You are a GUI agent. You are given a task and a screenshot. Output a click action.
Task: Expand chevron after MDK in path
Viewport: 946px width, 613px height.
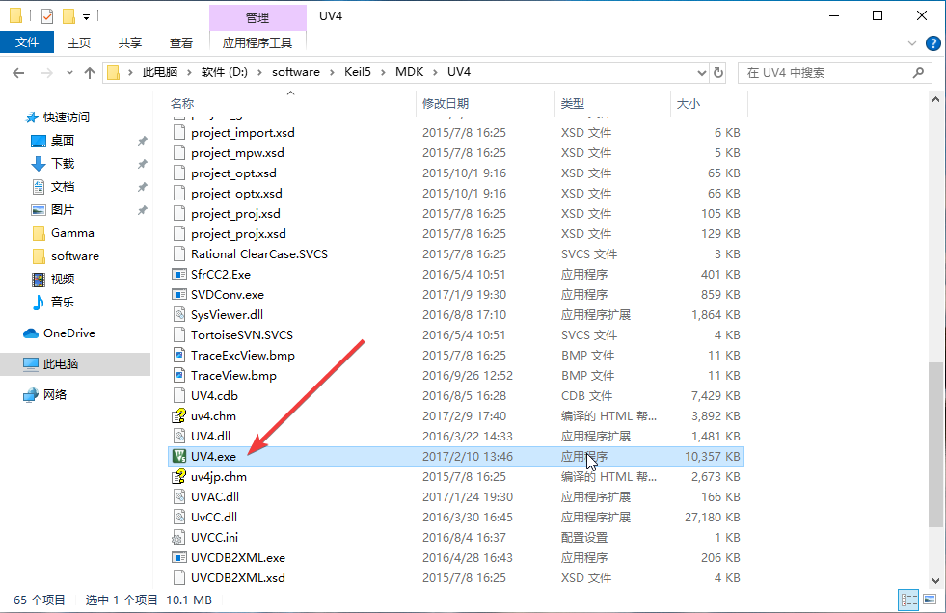(436, 73)
